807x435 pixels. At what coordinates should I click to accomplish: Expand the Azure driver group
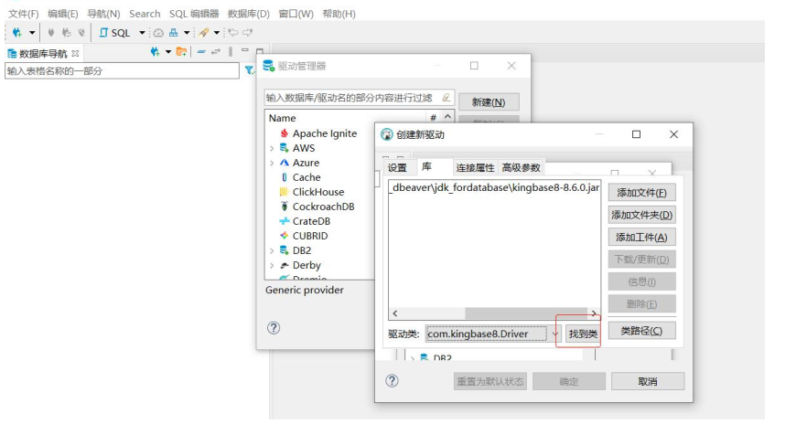pyautogui.click(x=272, y=163)
